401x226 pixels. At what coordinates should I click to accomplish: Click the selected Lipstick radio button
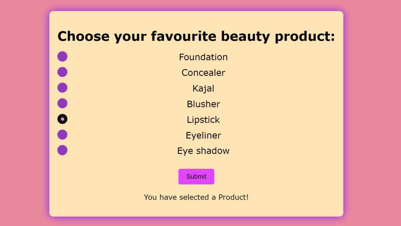[62, 119]
